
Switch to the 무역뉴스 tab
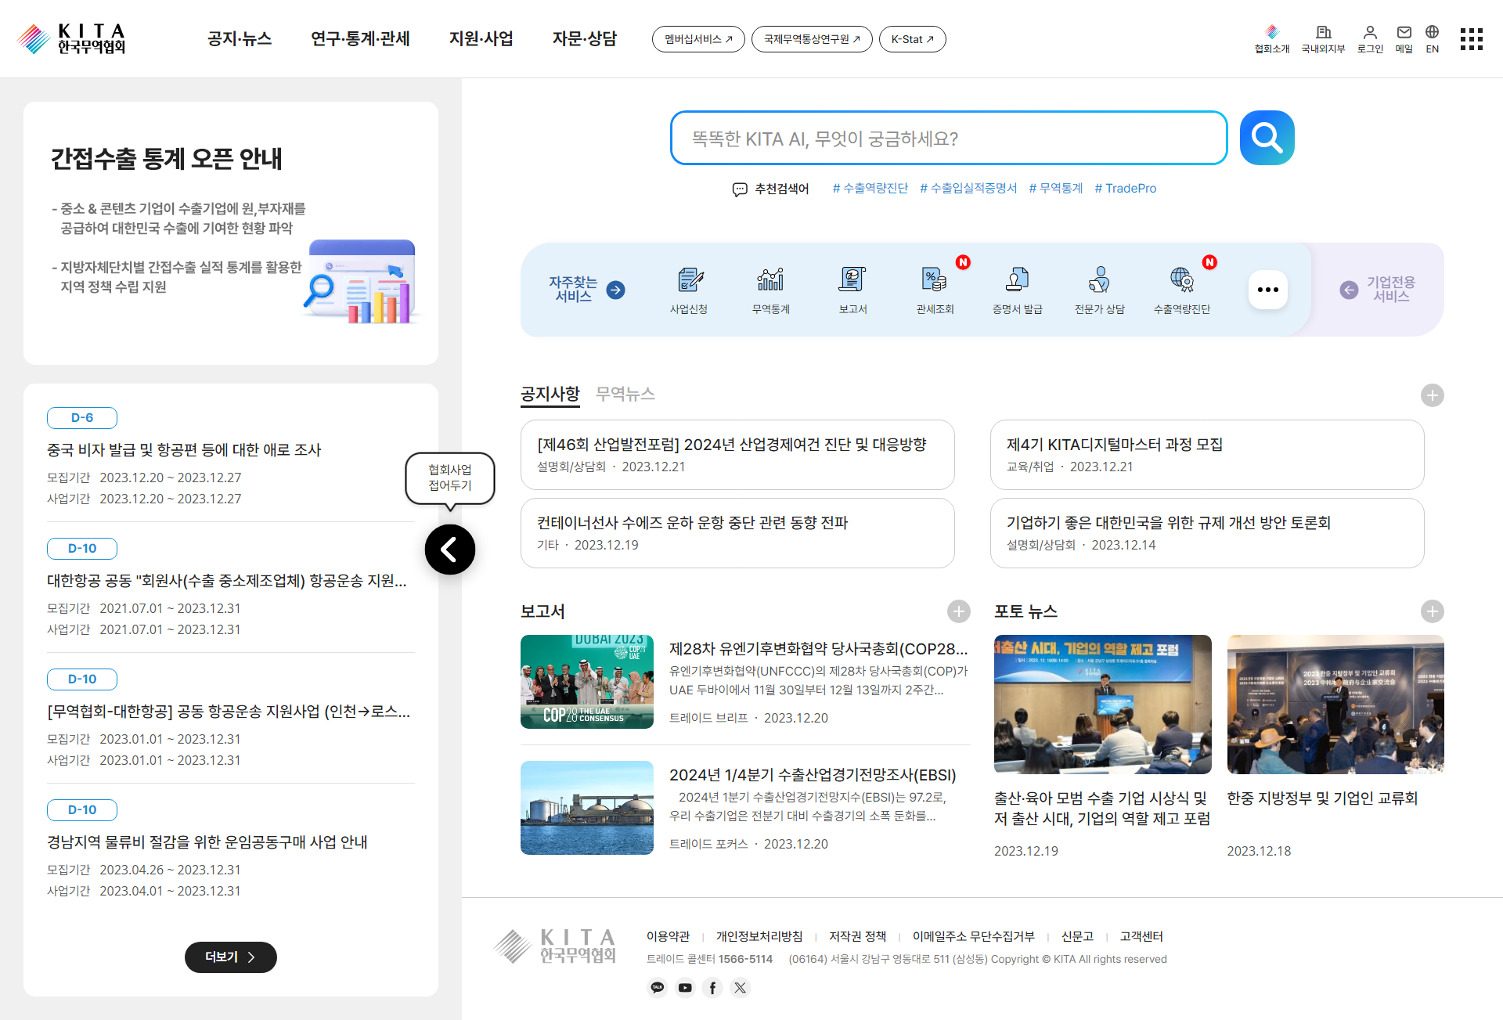625,394
